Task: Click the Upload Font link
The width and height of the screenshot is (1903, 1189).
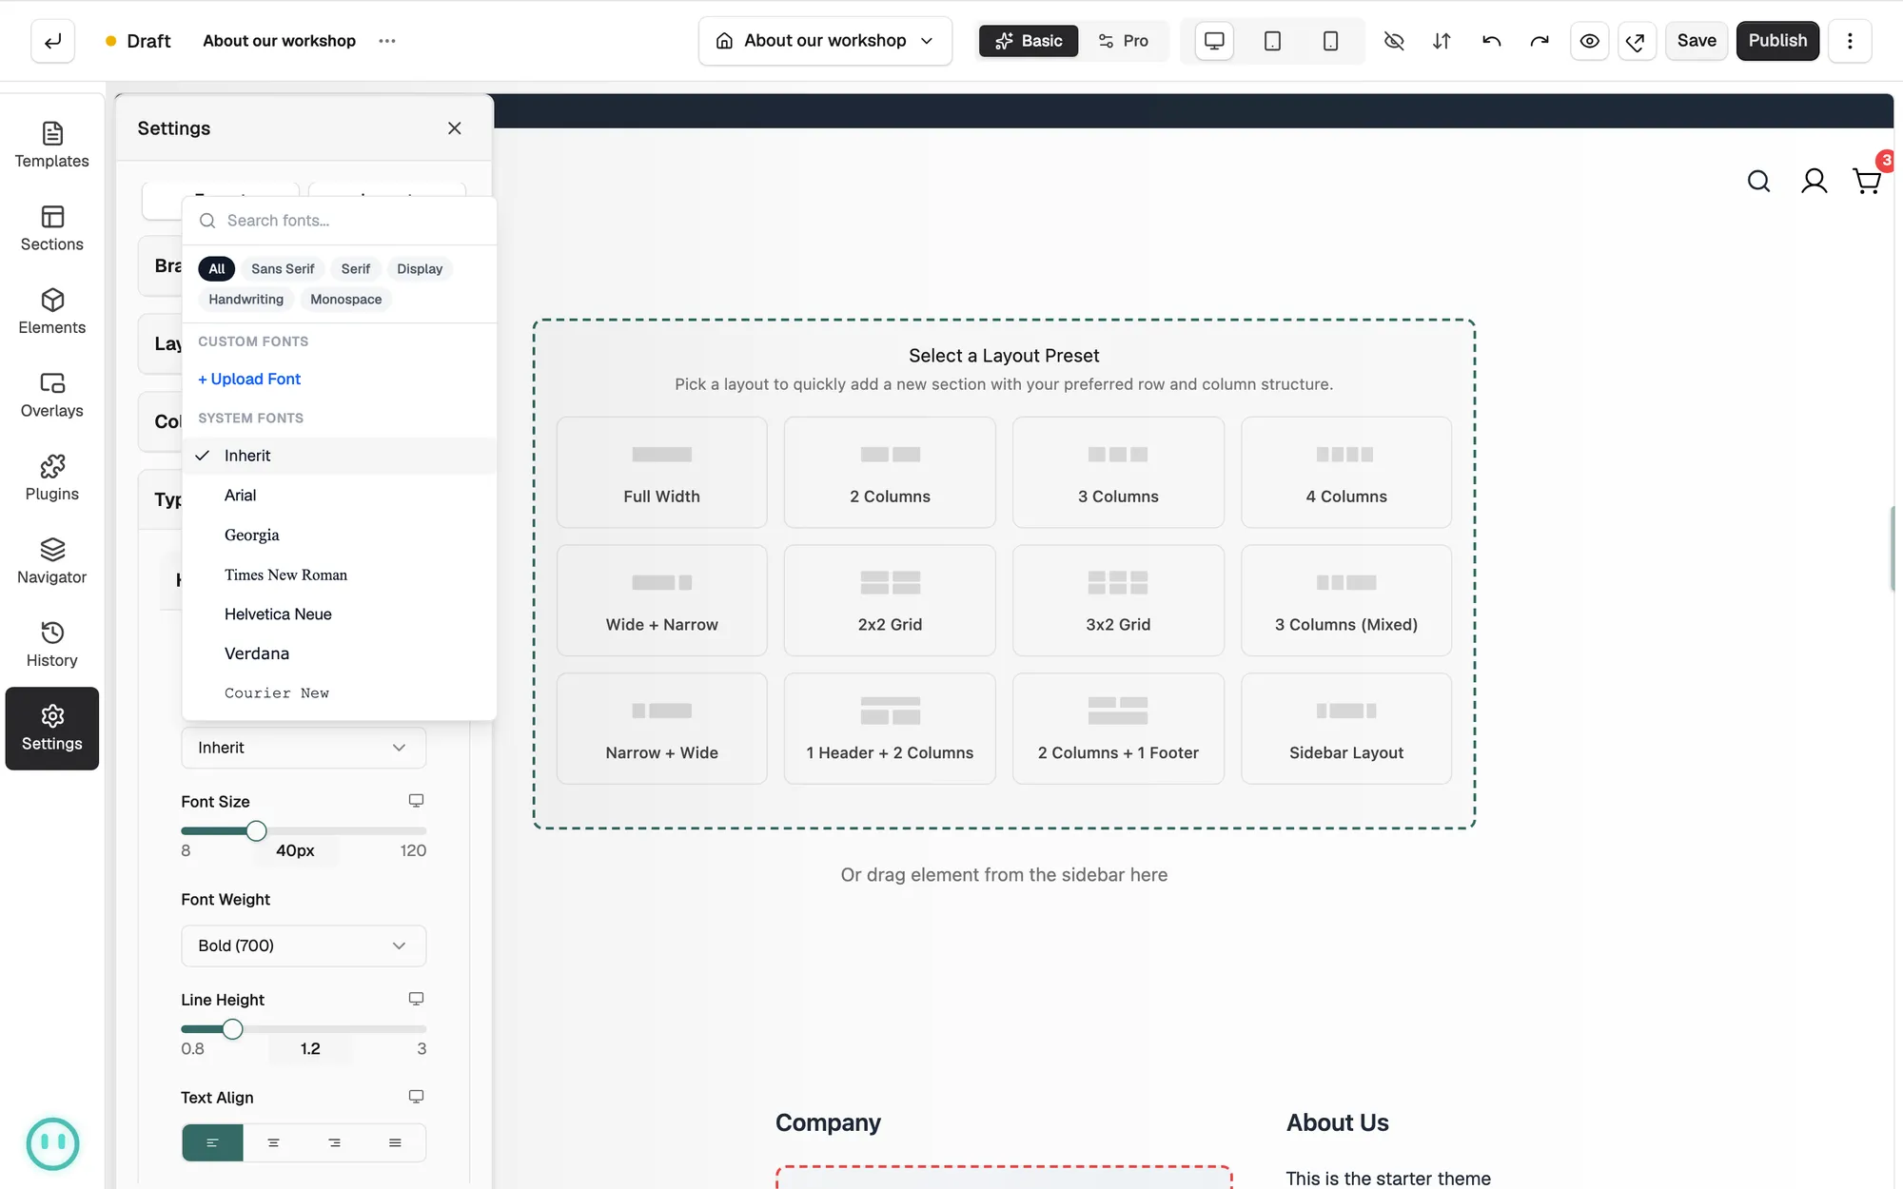Action: point(249,379)
